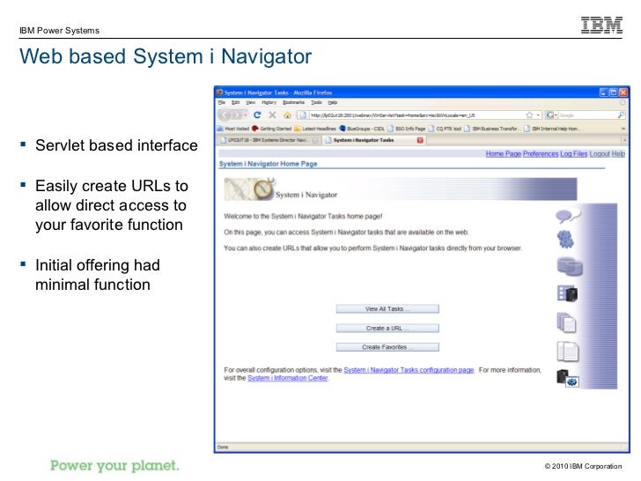Open the IBM Business Transfor... bookmark

492,129
